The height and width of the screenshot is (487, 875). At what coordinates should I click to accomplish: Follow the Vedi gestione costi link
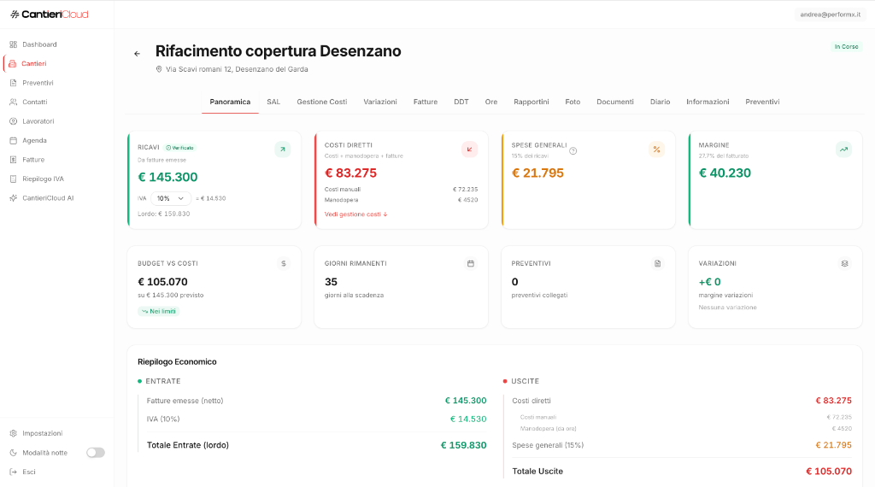(356, 214)
